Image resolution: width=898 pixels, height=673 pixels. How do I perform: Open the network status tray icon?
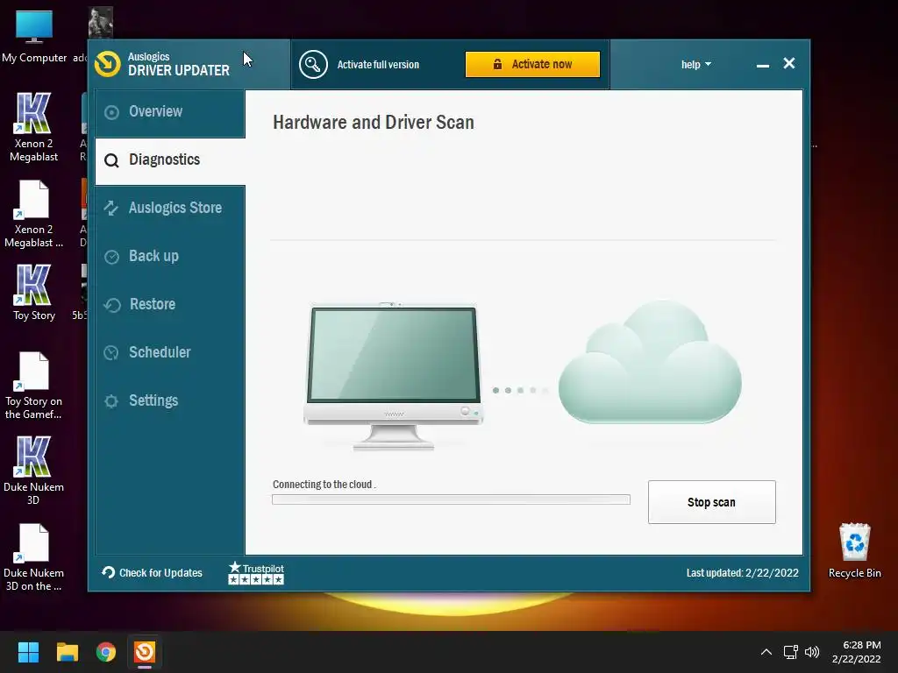point(791,652)
